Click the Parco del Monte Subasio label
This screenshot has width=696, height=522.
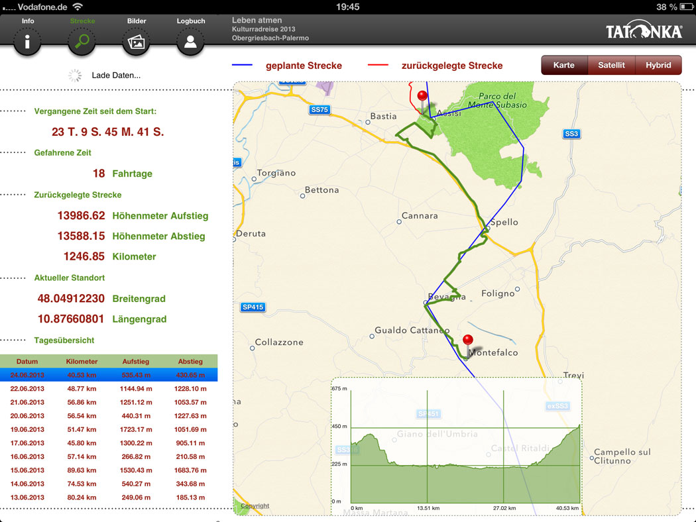tap(498, 100)
